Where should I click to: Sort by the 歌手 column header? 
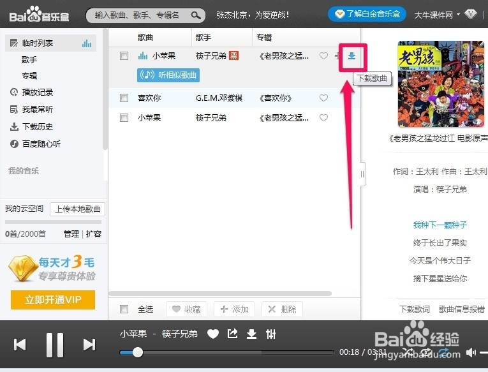point(203,38)
